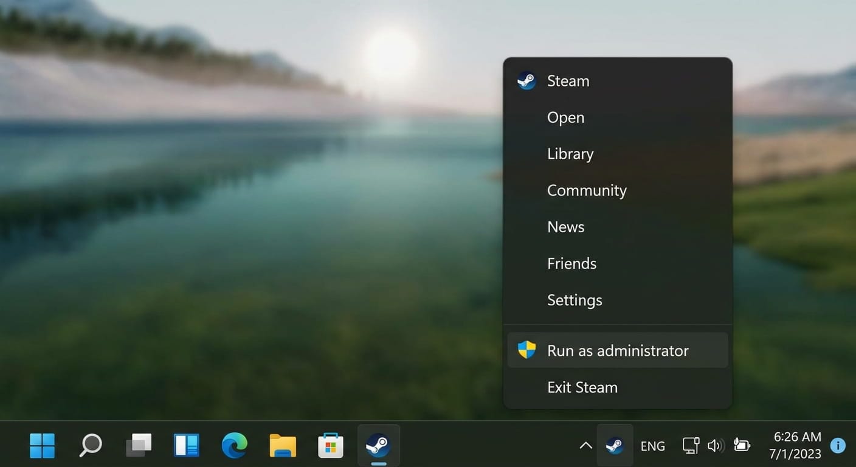Launch Microsoft Edge from taskbar

pos(235,446)
